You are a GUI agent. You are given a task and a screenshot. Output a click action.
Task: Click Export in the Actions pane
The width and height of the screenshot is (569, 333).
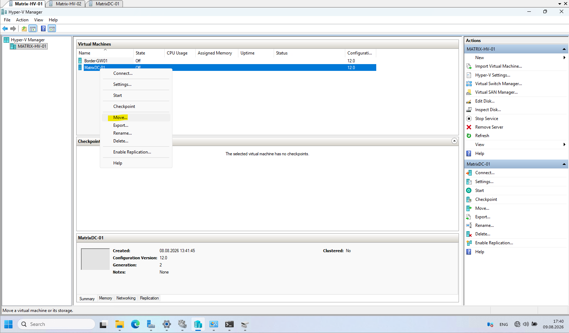click(482, 217)
